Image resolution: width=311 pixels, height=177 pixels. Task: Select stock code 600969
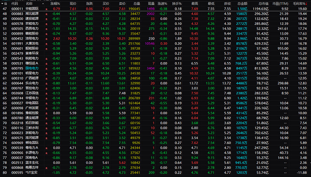click(x=17, y=143)
